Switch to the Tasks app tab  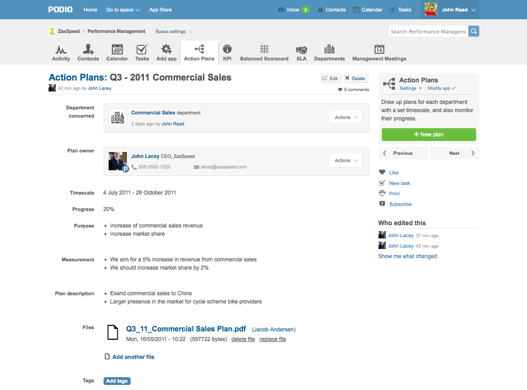click(142, 53)
